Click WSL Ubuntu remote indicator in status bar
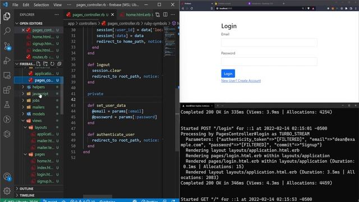Viewport: 359px width, 202px height. click(21, 200)
